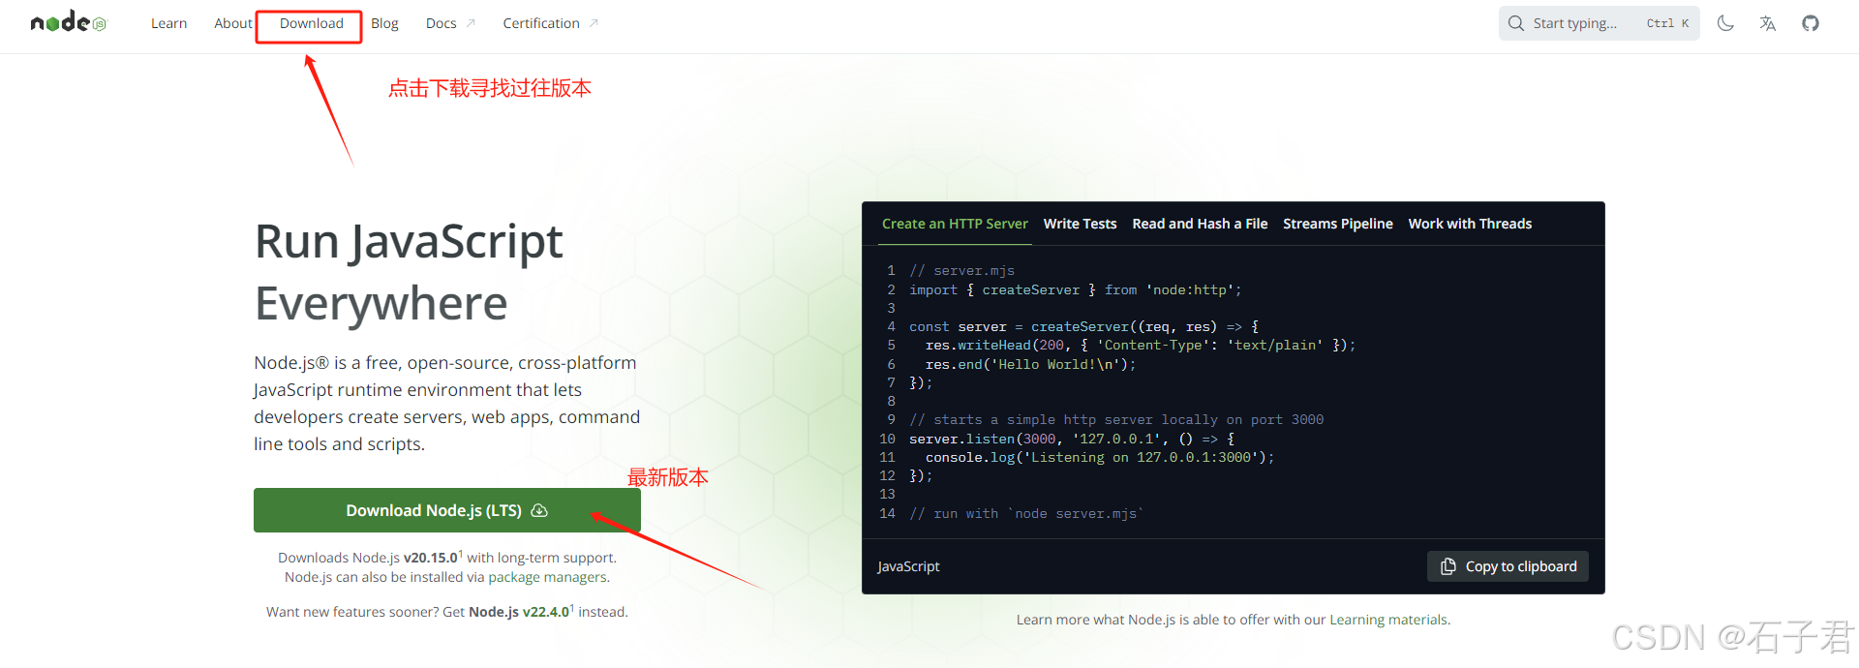Click the JavaScript language label
Screen dimensions: 1859x668
(908, 566)
